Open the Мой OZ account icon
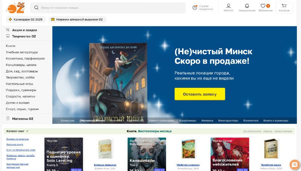This screenshot has height=171, width=301. tap(228, 6)
